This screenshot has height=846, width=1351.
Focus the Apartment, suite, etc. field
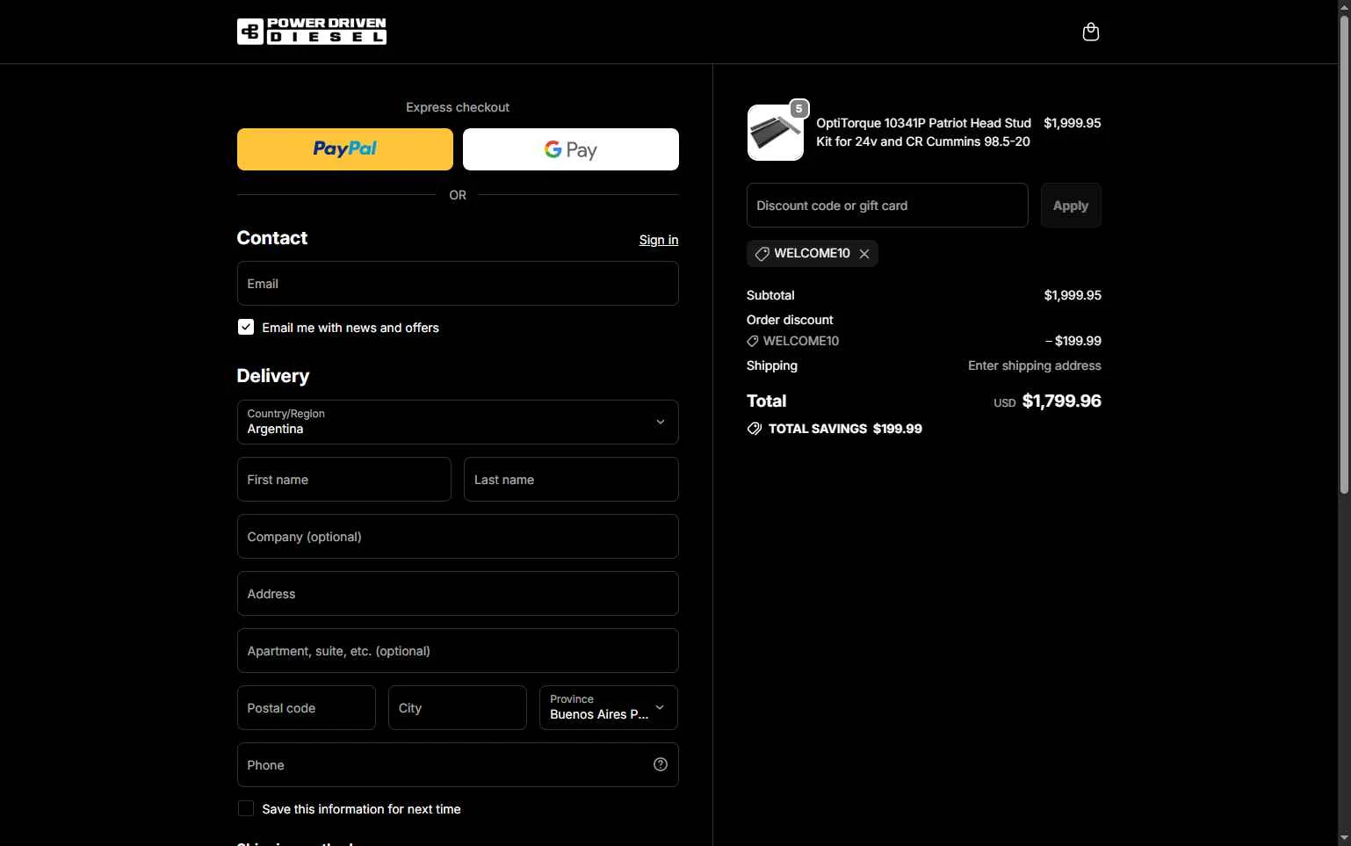458,651
